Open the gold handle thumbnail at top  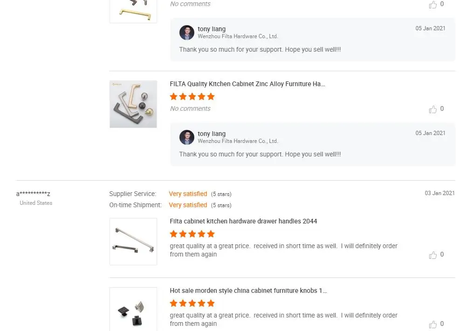[133, 10]
